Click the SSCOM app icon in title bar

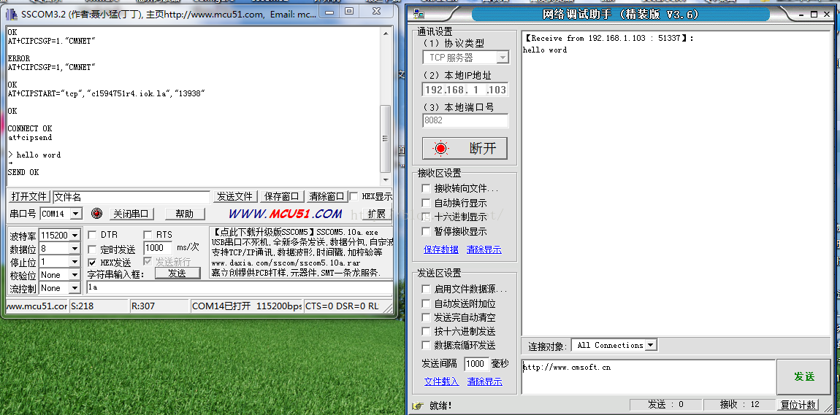[x=11, y=14]
